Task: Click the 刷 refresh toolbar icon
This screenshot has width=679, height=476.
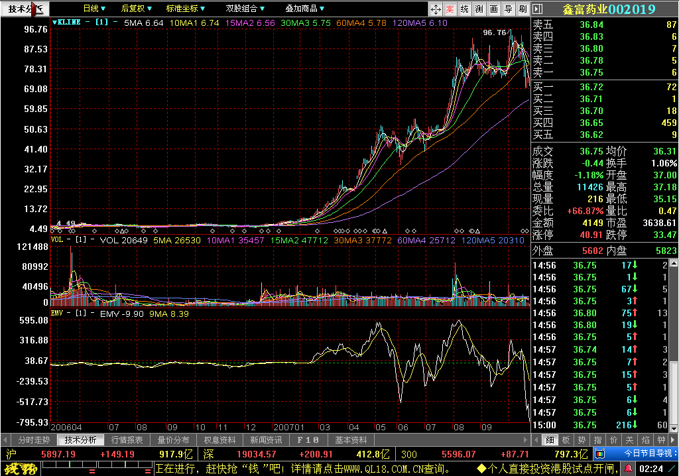Action: tap(523, 9)
